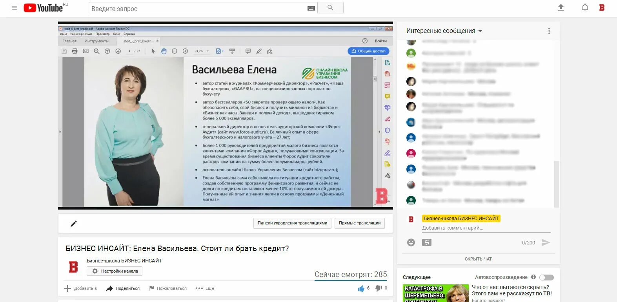Like the video with thumbs up
Image resolution: width=617 pixels, height=302 pixels.
[x=361, y=289]
